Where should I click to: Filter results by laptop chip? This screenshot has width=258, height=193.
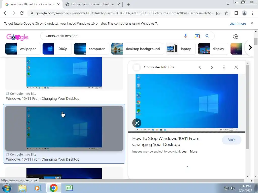click(181, 49)
